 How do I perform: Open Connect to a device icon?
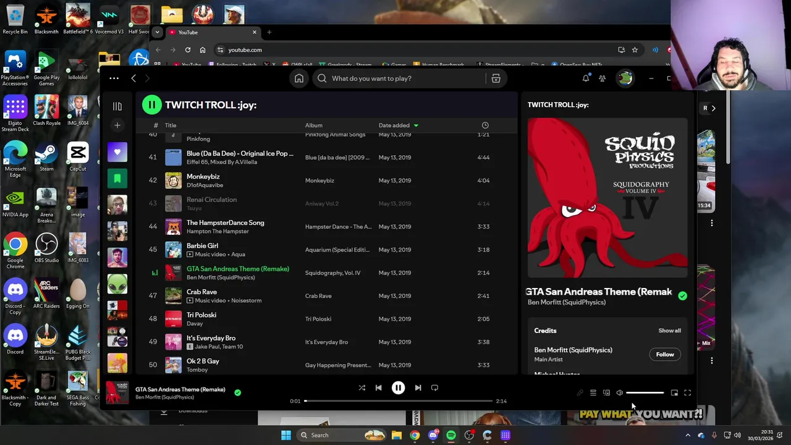point(606,393)
